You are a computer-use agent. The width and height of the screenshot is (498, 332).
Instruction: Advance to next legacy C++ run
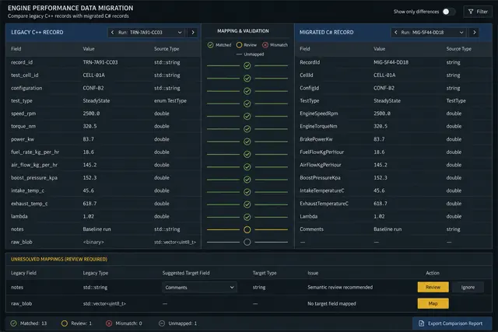coord(192,33)
